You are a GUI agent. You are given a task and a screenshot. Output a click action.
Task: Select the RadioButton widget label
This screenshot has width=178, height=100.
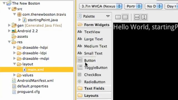coord(95,82)
